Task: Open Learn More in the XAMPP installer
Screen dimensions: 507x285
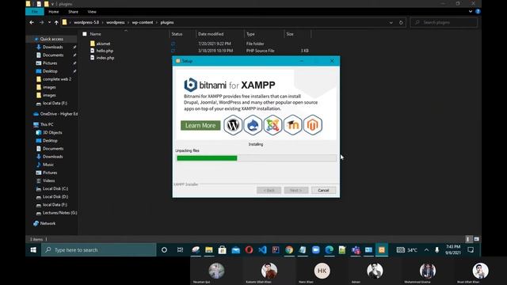Action: [x=200, y=125]
